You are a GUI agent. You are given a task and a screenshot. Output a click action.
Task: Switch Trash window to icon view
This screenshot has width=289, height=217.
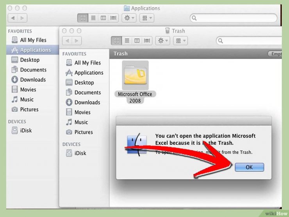pyautogui.click(x=116, y=41)
